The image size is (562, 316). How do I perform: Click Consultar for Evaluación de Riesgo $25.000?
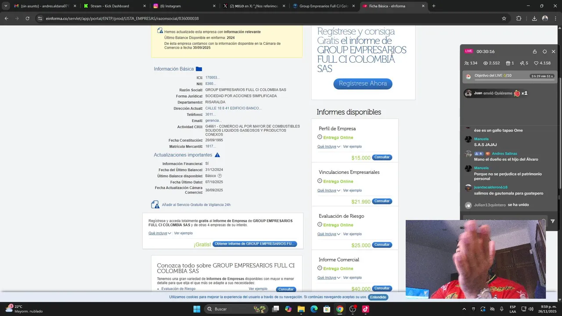[x=382, y=244]
